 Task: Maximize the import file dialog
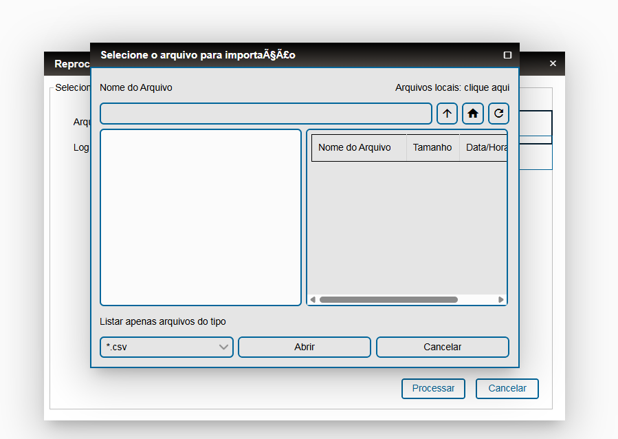[x=507, y=55]
